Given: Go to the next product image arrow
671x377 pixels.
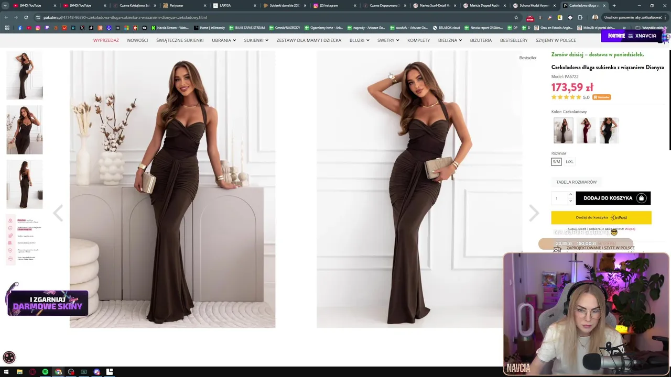Looking at the screenshot, I should [534, 213].
